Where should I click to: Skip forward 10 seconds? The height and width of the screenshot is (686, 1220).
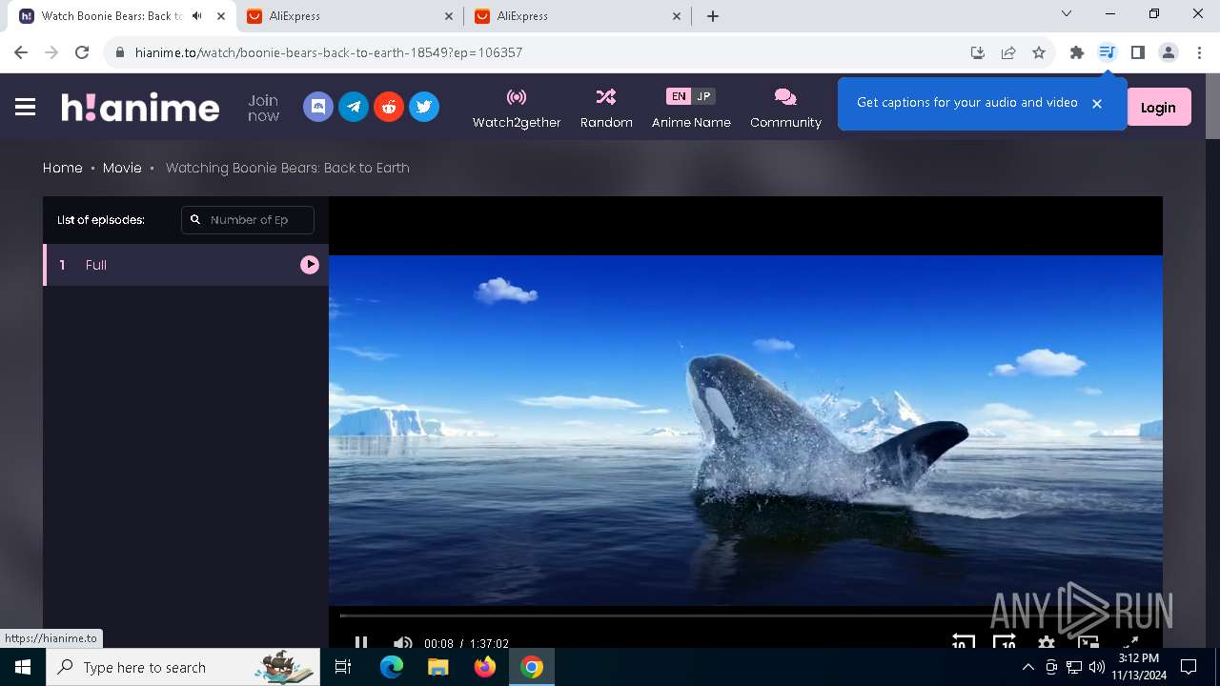point(1005,643)
